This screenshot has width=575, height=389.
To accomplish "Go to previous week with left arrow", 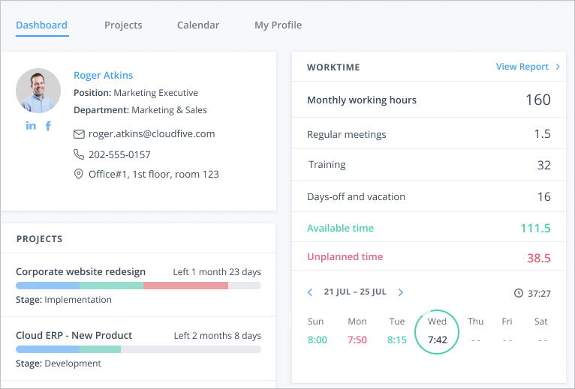I will [310, 292].
